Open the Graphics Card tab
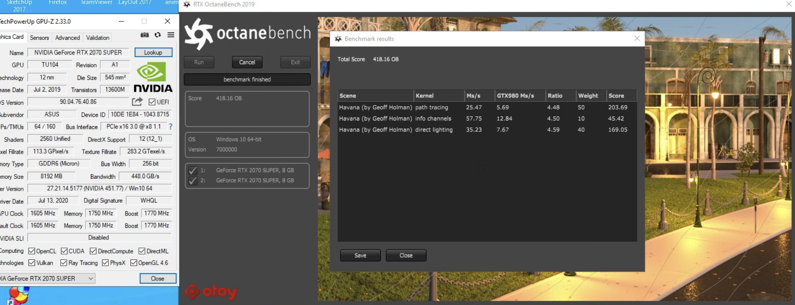The width and height of the screenshot is (795, 305). [12, 37]
